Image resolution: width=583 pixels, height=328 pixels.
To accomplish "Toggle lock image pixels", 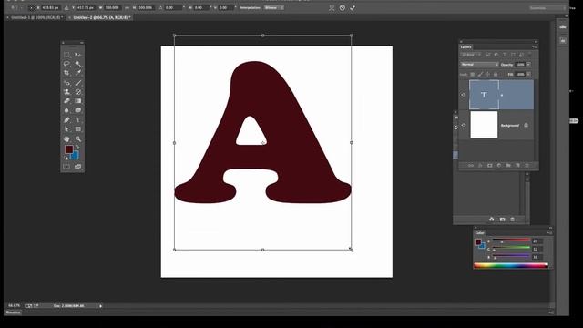I will 480,75.
